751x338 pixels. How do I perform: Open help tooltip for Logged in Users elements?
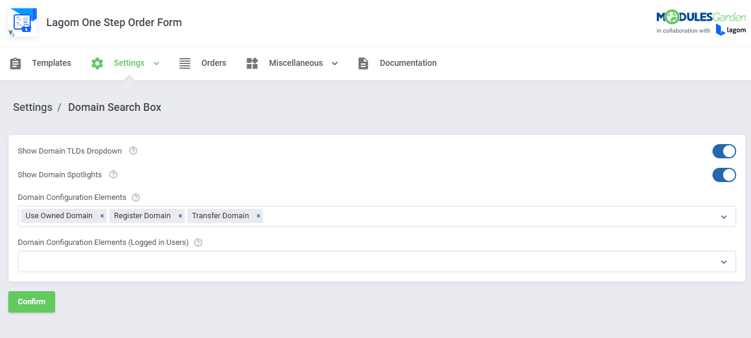coord(198,242)
